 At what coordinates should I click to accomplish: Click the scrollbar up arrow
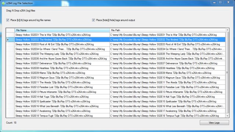(227, 30)
